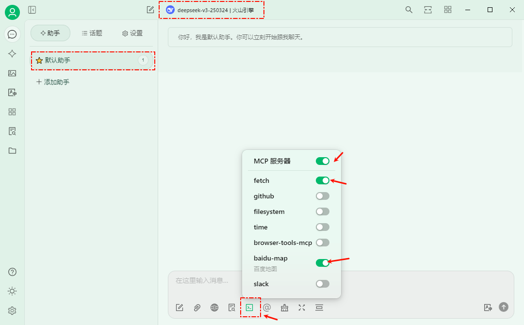Toggle the MCP 服务器 master switch
Viewport: 524px width, 325px height.
click(323, 161)
